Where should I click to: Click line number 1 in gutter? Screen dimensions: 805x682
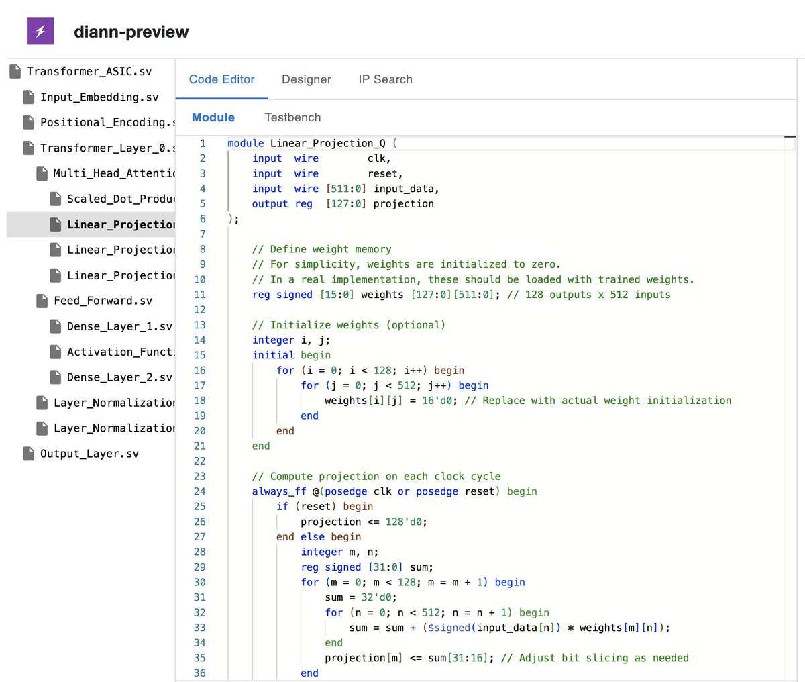tap(203, 143)
